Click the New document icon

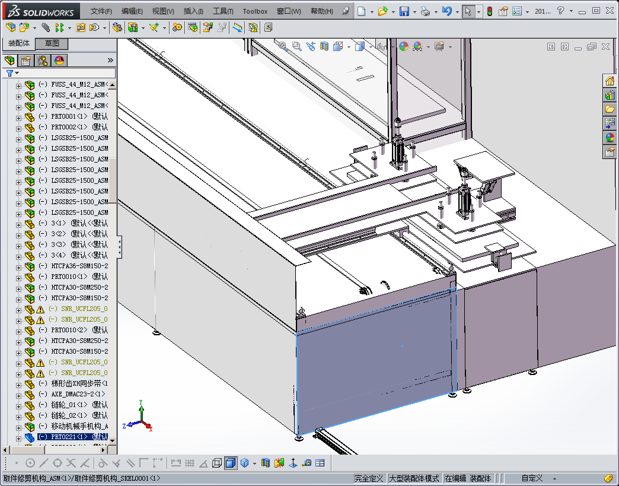coord(361,11)
